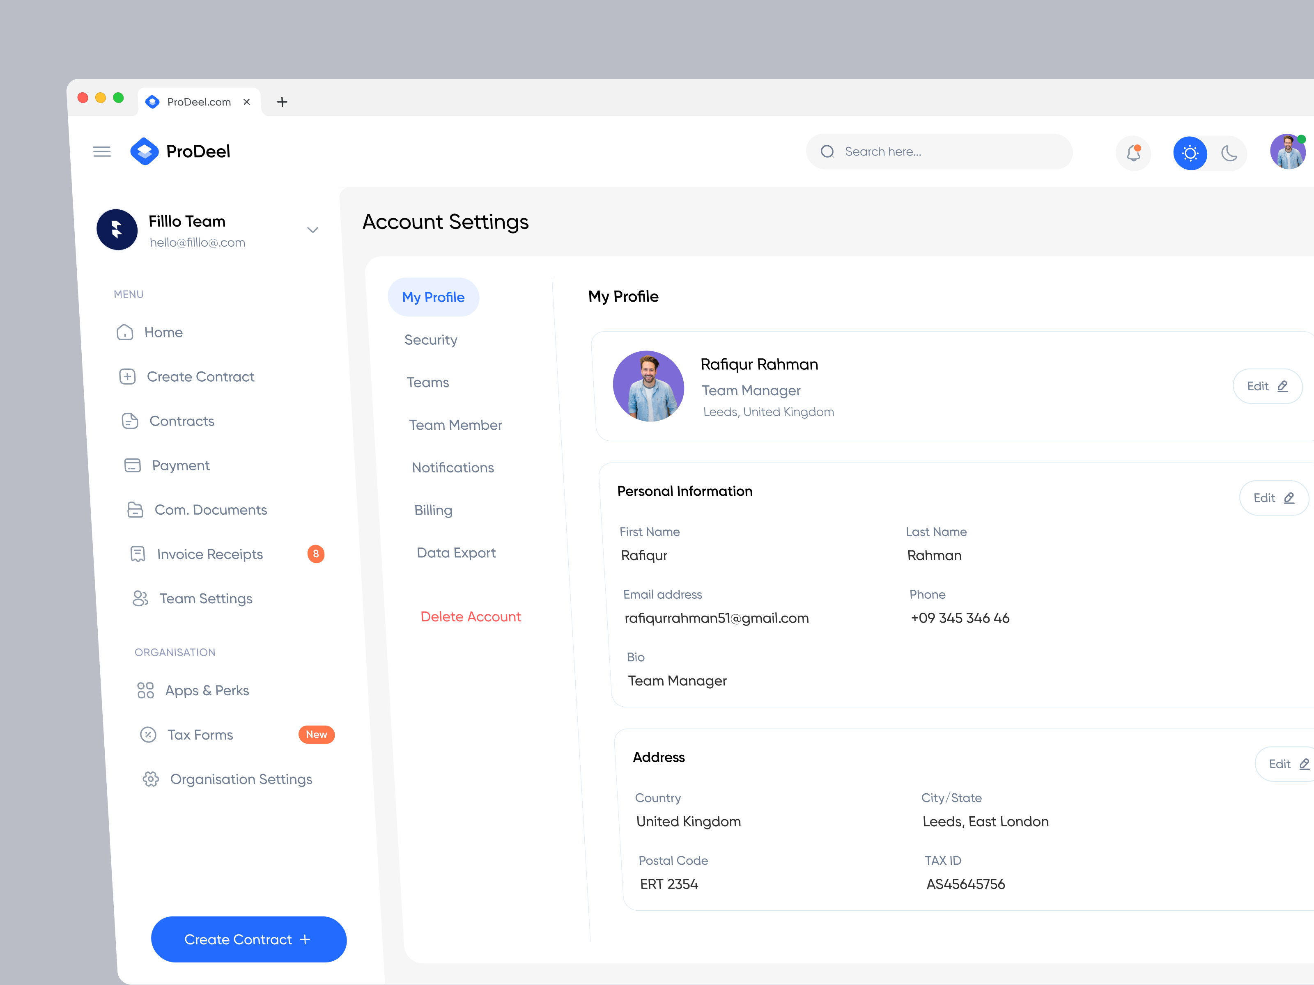Click the Invoice Receipts icon

pos(137,553)
